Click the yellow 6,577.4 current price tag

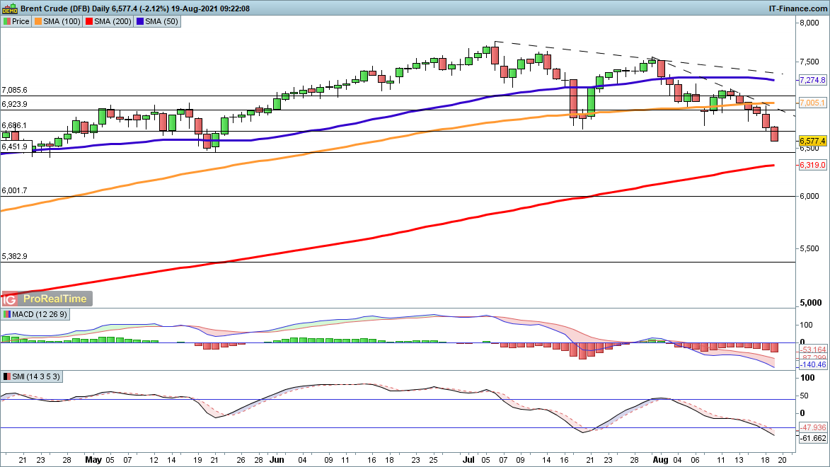(x=812, y=141)
